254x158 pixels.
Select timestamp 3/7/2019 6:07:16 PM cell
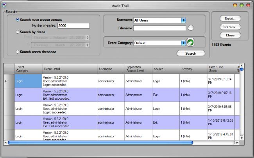(221, 95)
